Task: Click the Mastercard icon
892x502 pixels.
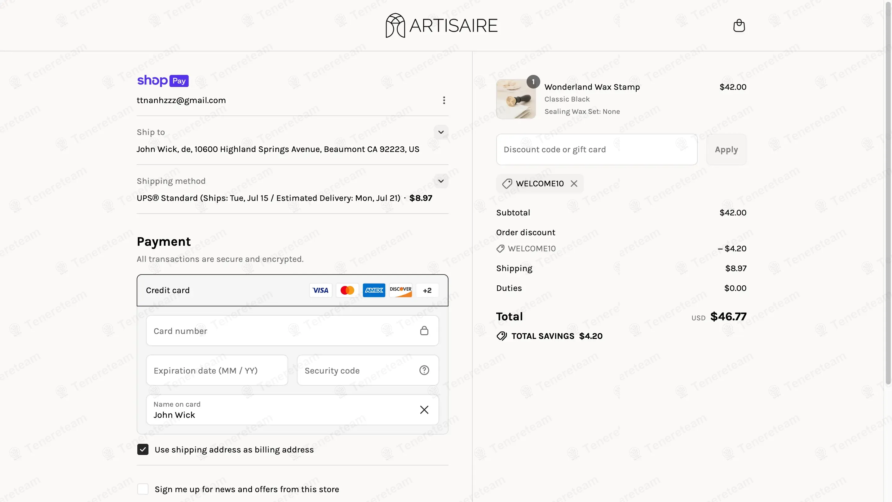Action: 347,290
